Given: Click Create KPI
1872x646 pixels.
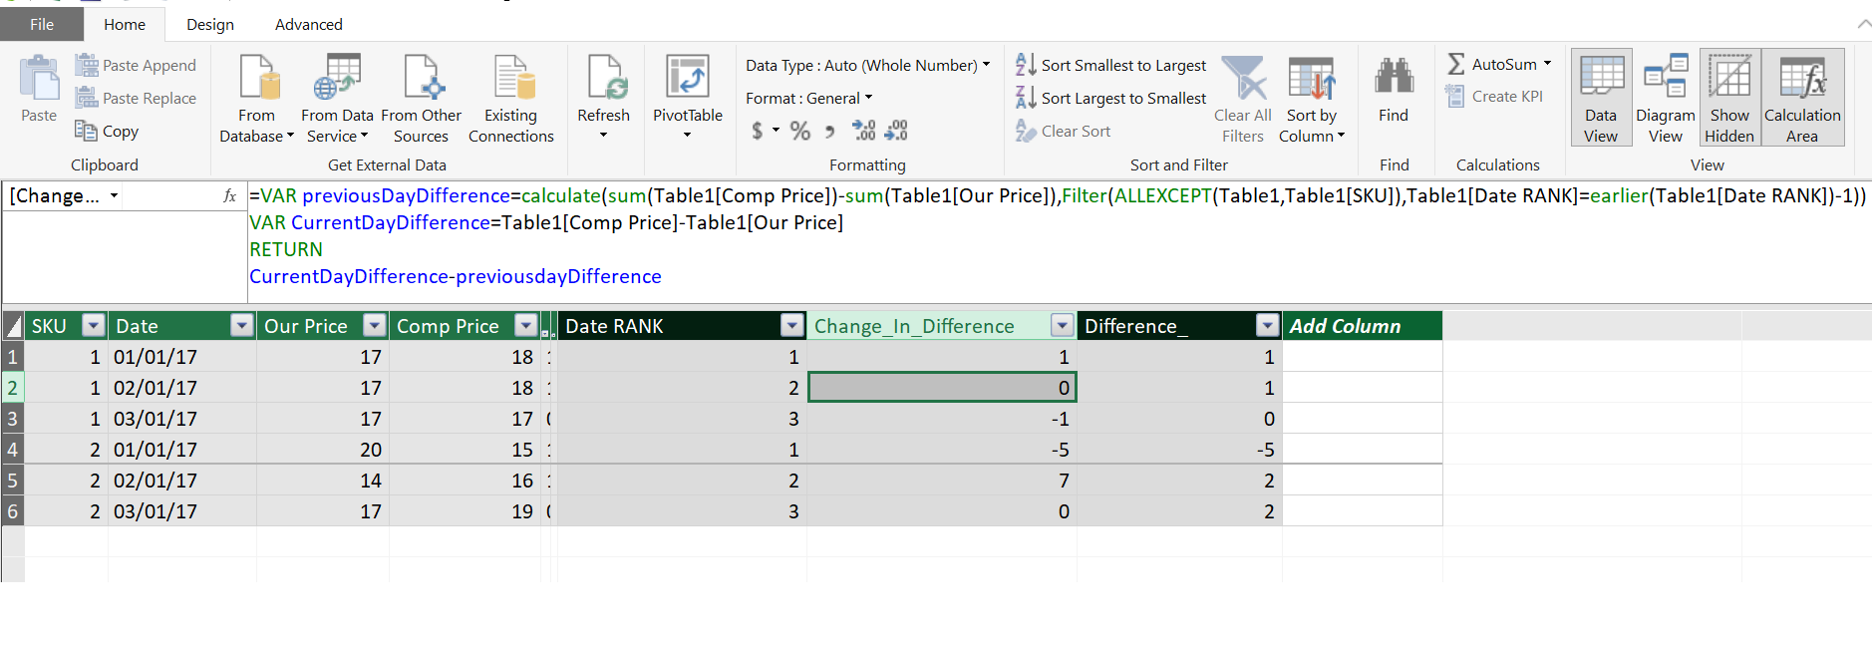Looking at the screenshot, I should pyautogui.click(x=1494, y=97).
